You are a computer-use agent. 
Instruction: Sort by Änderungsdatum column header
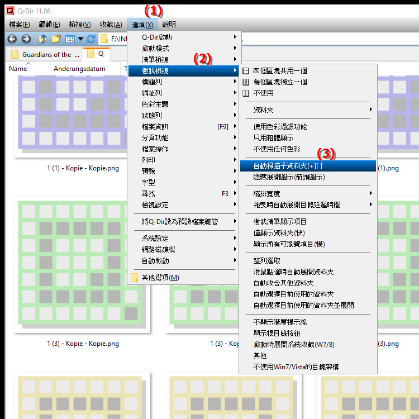point(85,69)
